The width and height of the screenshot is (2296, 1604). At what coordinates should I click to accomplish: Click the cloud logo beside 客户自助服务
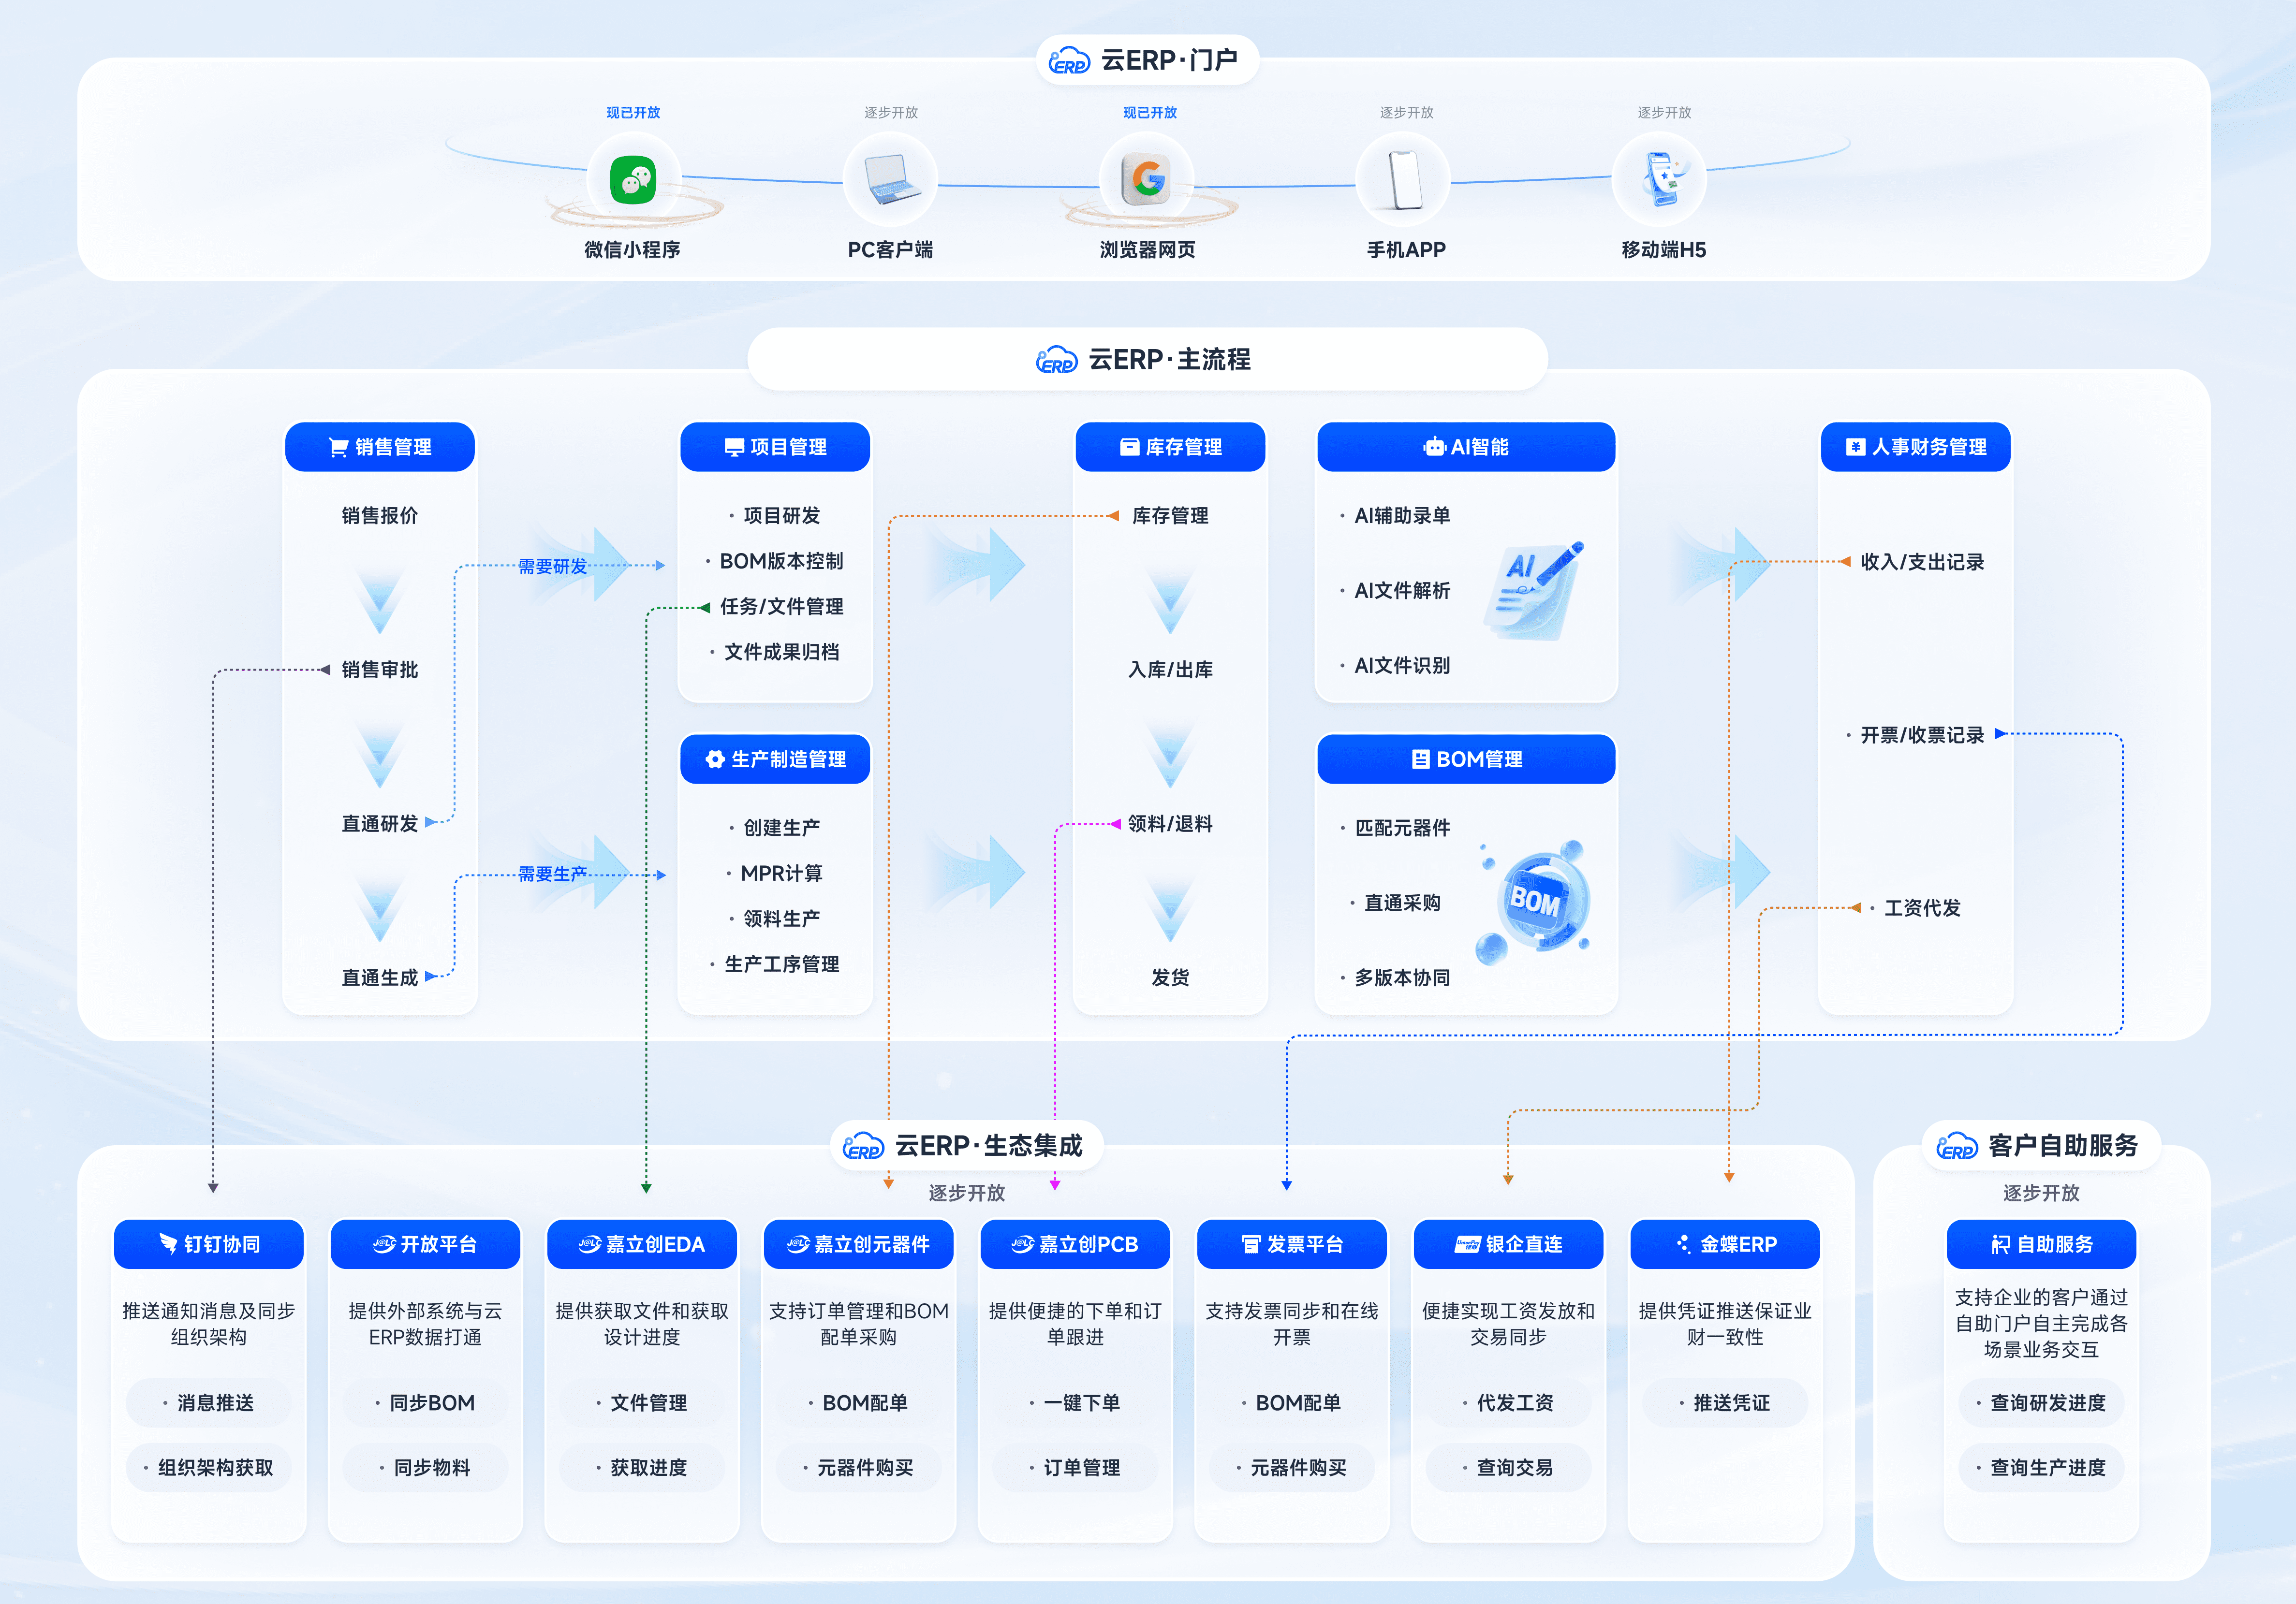1957,1146
